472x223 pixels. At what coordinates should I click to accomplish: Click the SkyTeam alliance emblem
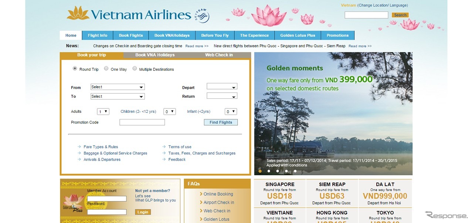(x=202, y=16)
